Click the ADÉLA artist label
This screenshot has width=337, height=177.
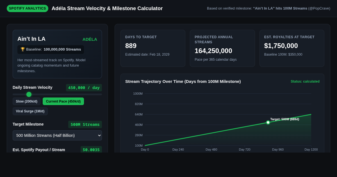click(90, 39)
